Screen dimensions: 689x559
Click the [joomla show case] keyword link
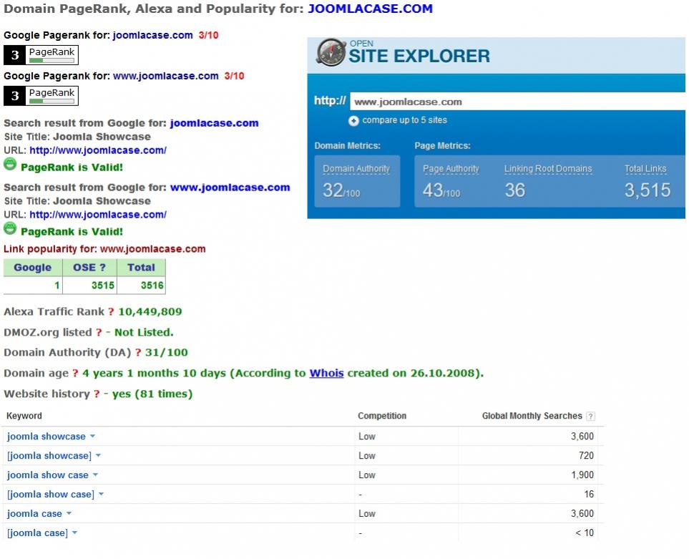(x=51, y=495)
